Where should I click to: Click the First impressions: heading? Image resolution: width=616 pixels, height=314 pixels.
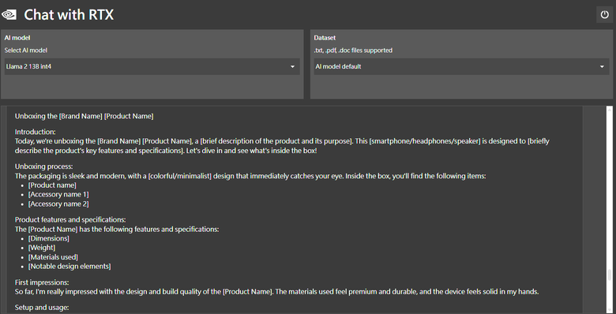[x=42, y=282]
